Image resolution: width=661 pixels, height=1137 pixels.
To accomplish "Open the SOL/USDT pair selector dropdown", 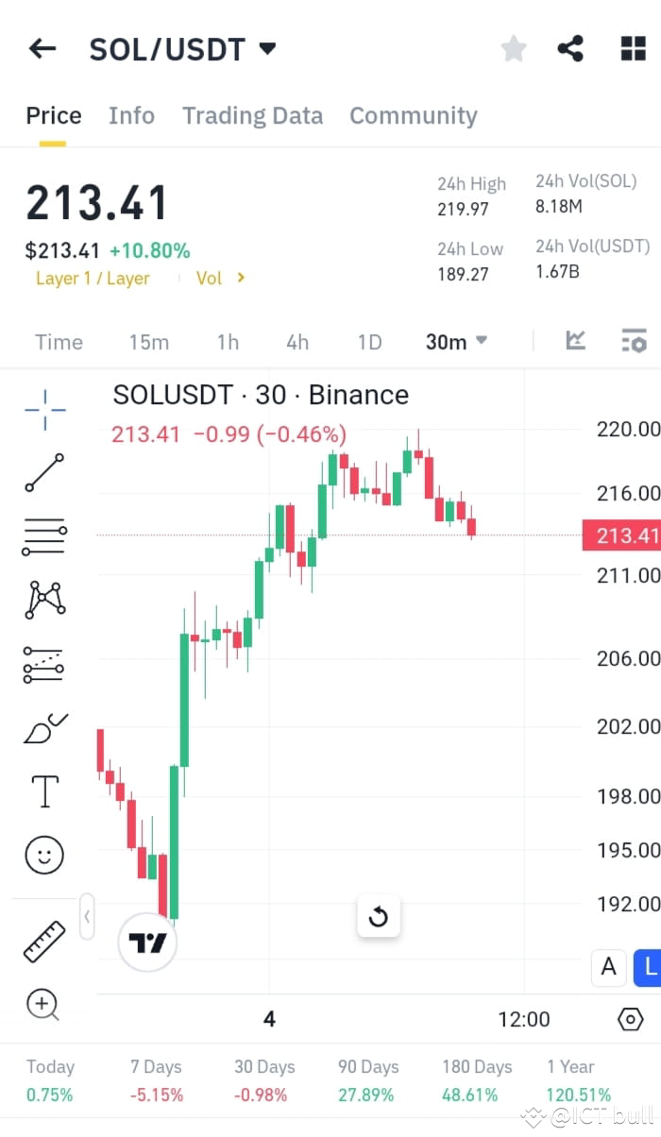I will click(x=183, y=48).
